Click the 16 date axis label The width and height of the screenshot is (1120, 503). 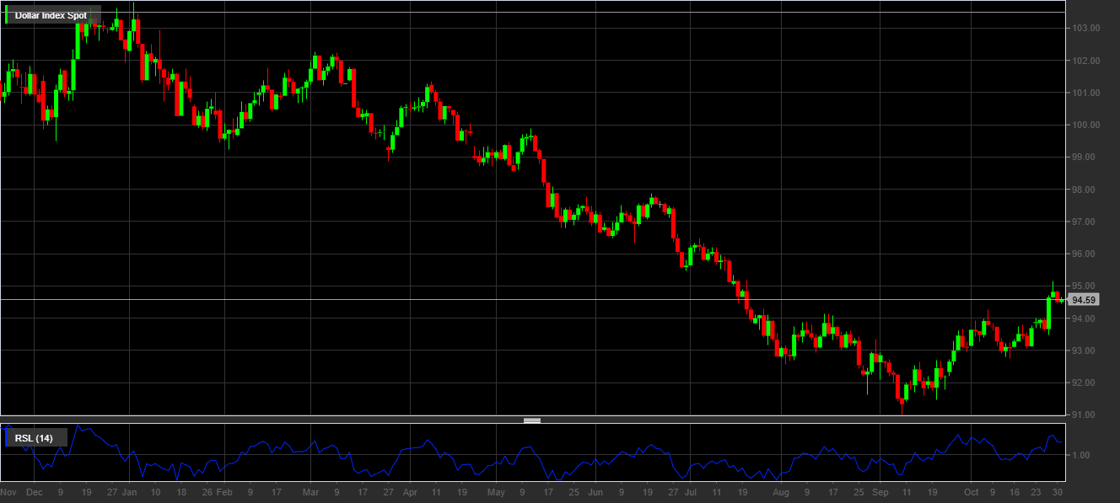point(1015,491)
